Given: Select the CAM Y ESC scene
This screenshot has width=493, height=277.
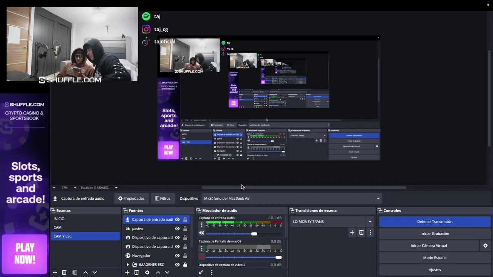Looking at the screenshot, I should [x=85, y=236].
